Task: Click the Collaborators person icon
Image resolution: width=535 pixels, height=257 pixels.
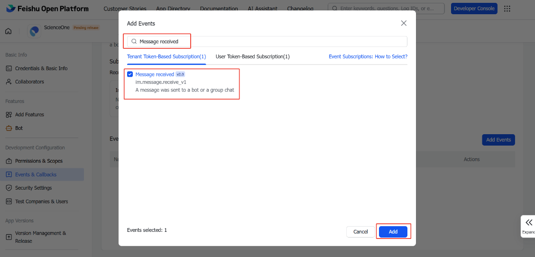Action: coord(9,82)
